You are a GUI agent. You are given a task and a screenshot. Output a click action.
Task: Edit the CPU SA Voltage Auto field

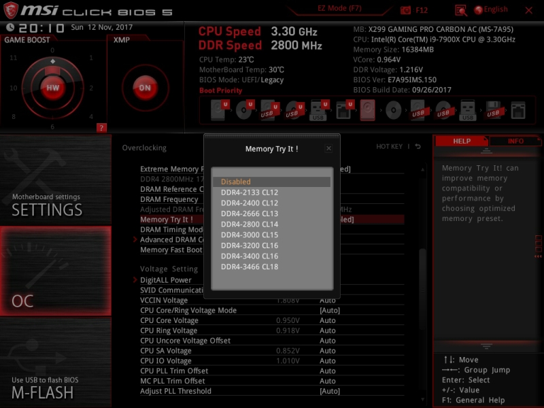tap(328, 351)
